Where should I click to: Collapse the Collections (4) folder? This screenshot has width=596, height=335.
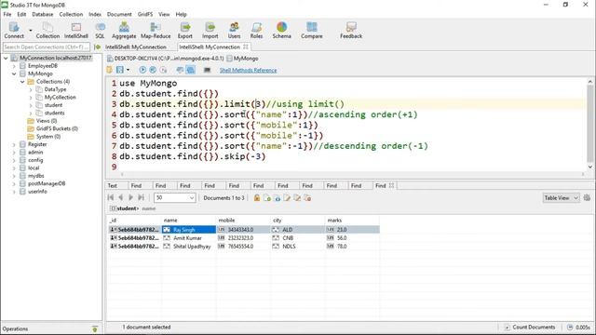[x=22, y=82]
